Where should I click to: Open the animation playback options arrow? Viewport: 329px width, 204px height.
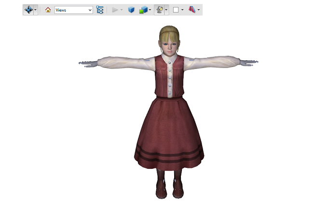(x=122, y=10)
